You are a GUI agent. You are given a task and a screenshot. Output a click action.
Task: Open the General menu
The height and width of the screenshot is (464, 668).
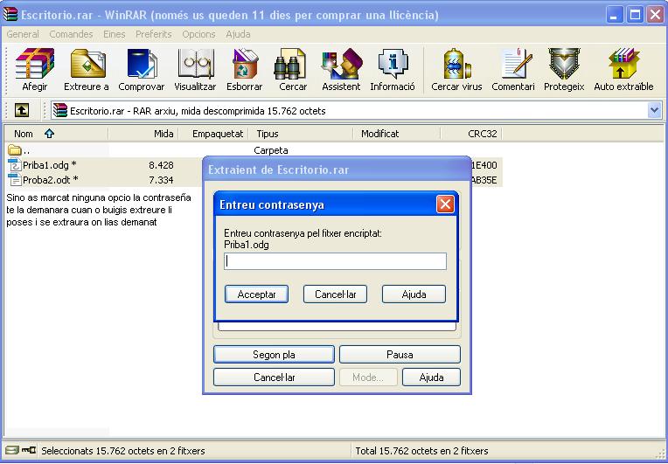(23, 34)
